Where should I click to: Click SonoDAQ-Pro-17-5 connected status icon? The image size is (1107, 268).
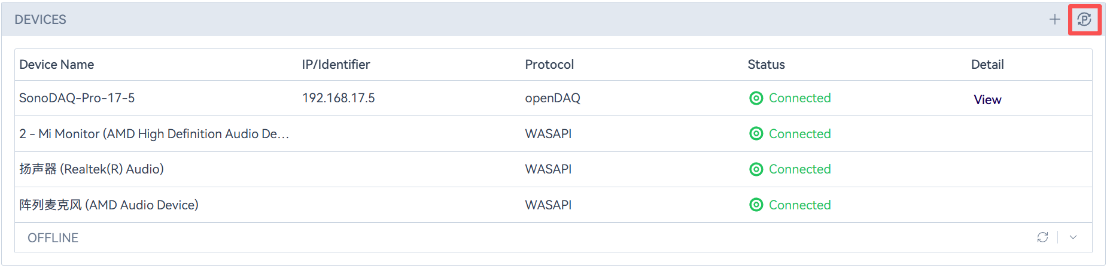(x=756, y=98)
